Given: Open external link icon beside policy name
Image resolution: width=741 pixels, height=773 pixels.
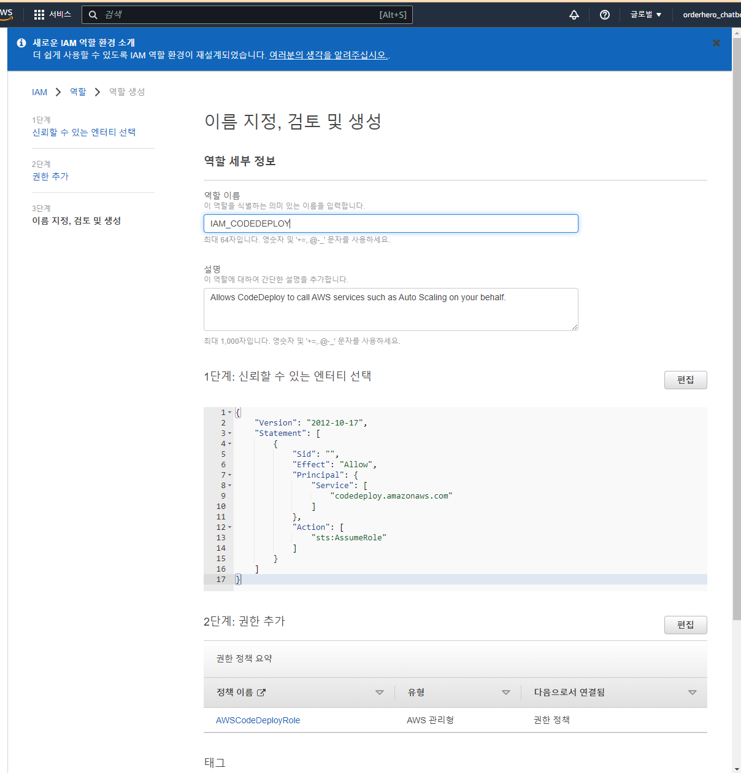Looking at the screenshot, I should (x=261, y=693).
